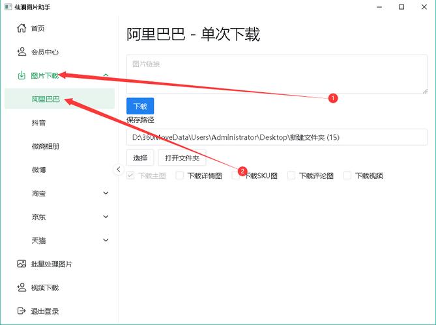Viewport: 436px width, 325px height.
Task: Click the save path input field
Action: point(277,137)
